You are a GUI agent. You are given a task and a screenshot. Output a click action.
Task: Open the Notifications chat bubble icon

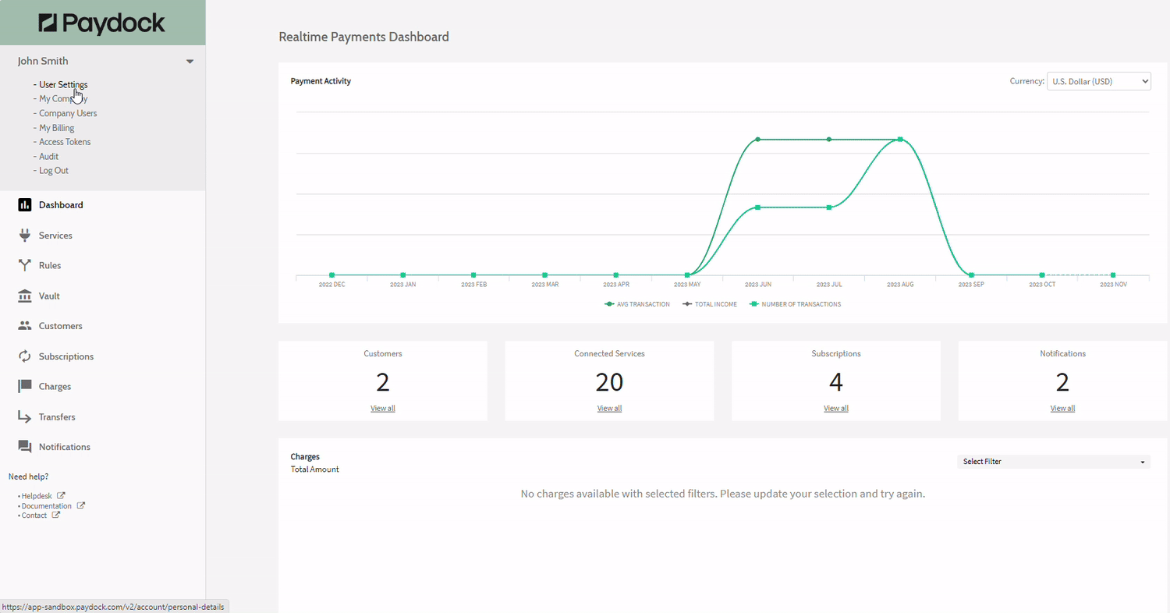coord(25,447)
